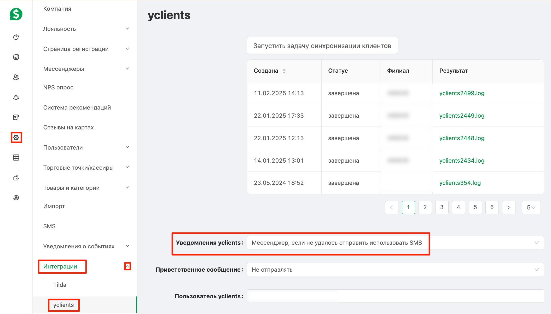Screen dimensions: 551x314
Task: Open the clients group icon in sidebar
Action: [x=16, y=77]
